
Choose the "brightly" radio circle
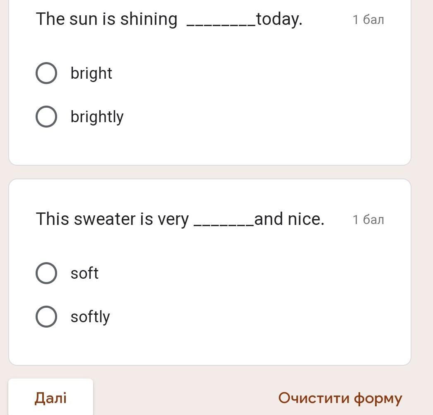46,117
